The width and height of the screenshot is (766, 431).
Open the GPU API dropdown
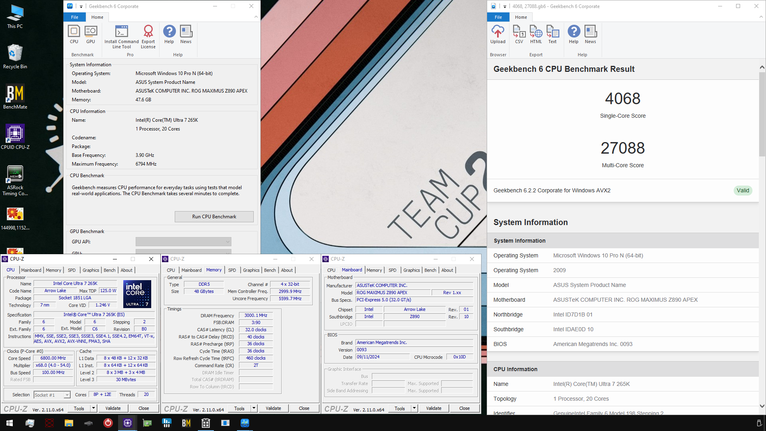click(x=183, y=242)
